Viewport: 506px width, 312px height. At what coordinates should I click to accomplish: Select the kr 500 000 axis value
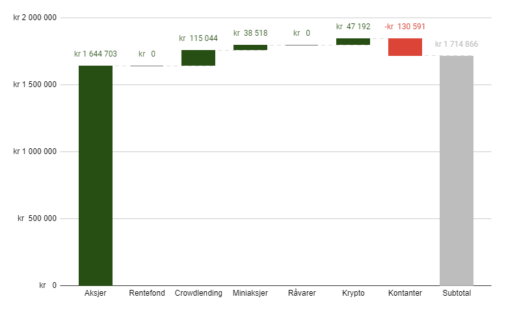[37, 218]
